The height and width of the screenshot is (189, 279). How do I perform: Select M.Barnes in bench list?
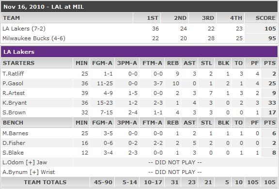coord(15,133)
